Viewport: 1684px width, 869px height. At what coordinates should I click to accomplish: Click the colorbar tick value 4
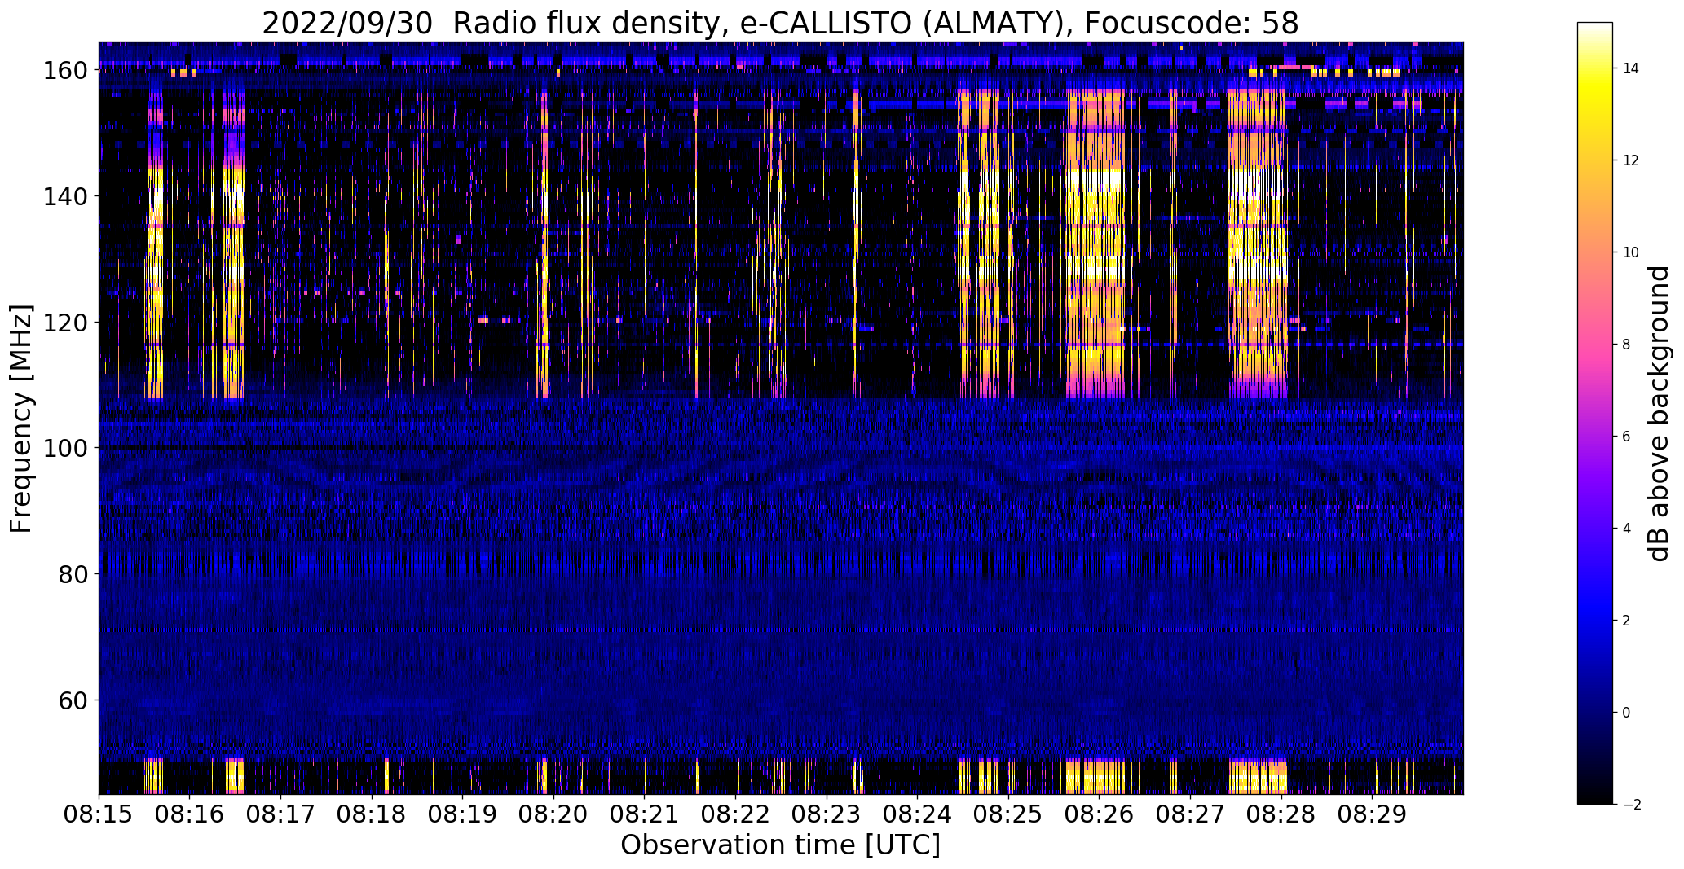[1626, 529]
